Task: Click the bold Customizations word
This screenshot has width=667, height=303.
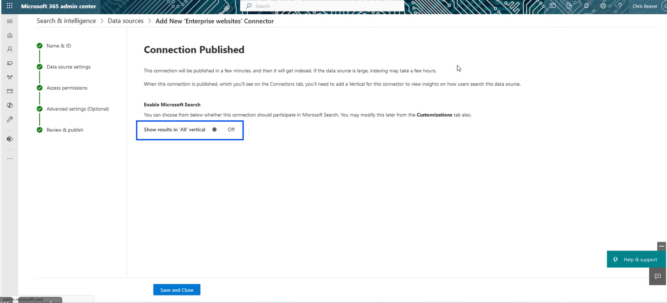Action: (435, 115)
